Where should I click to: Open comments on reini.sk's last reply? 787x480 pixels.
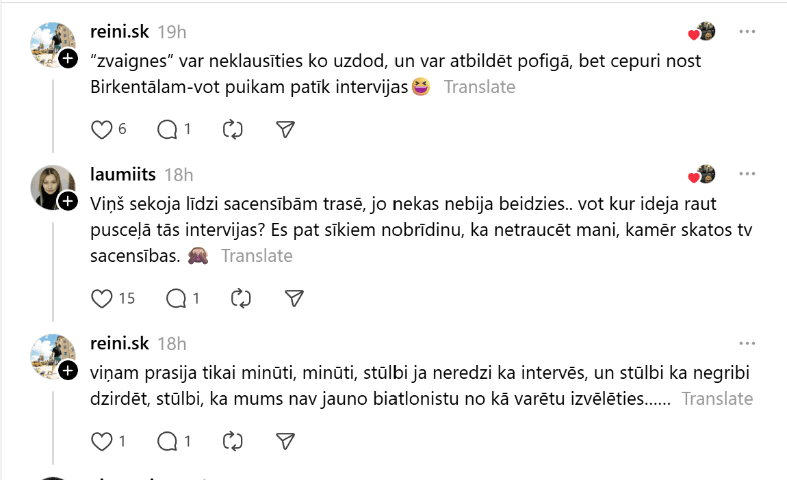(167, 442)
